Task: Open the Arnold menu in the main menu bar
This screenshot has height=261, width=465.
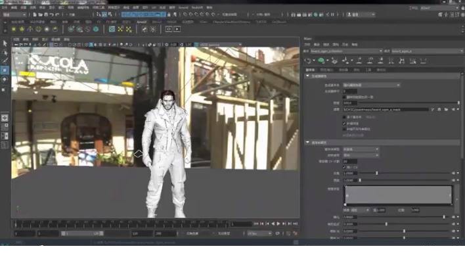Action: coord(183,7)
